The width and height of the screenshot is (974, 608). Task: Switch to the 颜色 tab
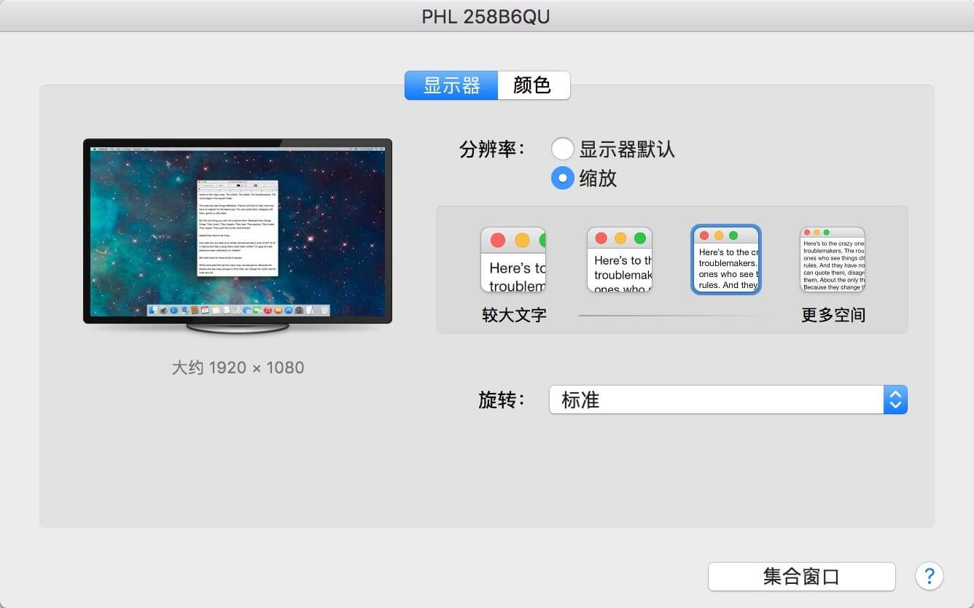533,85
